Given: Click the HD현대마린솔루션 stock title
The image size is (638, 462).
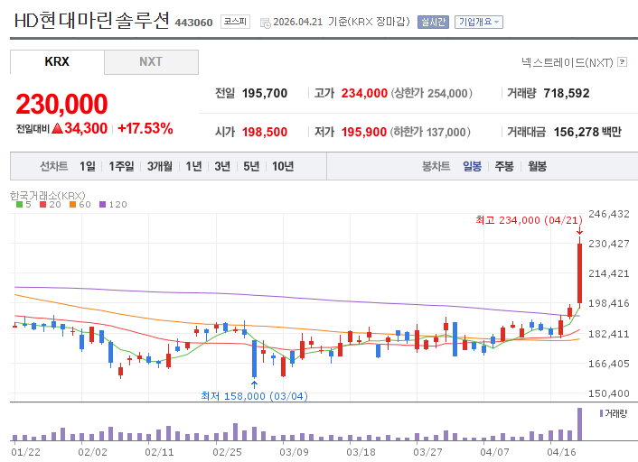Looking at the screenshot, I should (x=91, y=21).
